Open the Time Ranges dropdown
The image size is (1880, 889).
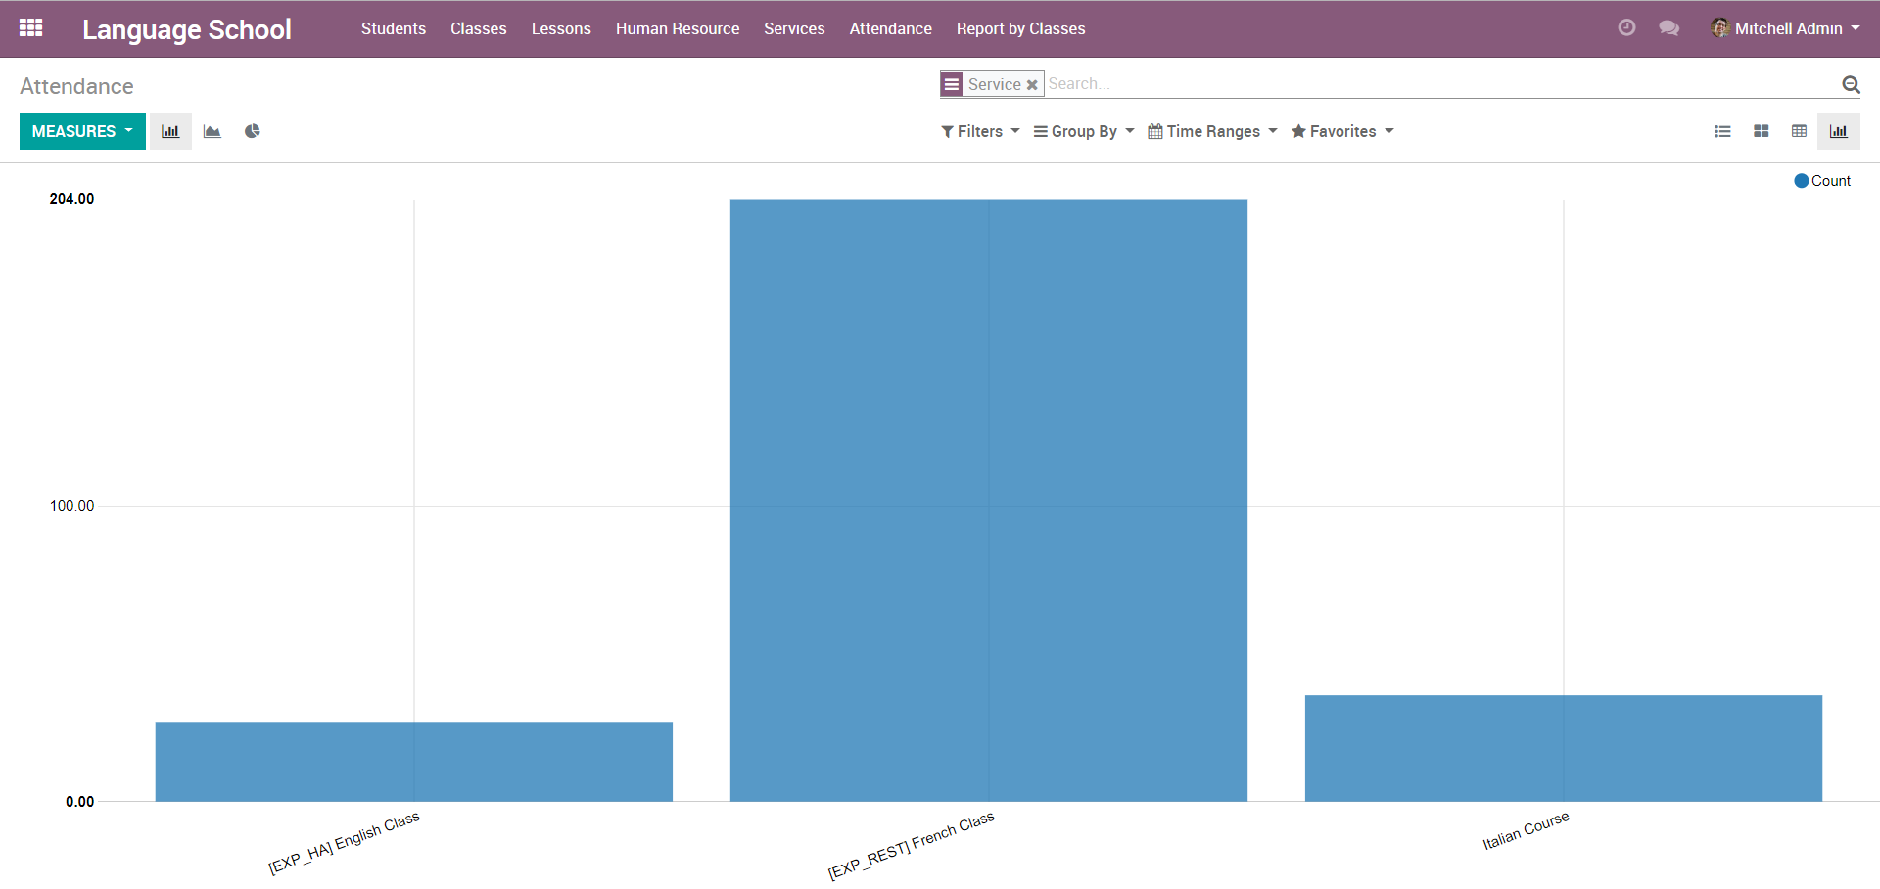pyautogui.click(x=1212, y=131)
